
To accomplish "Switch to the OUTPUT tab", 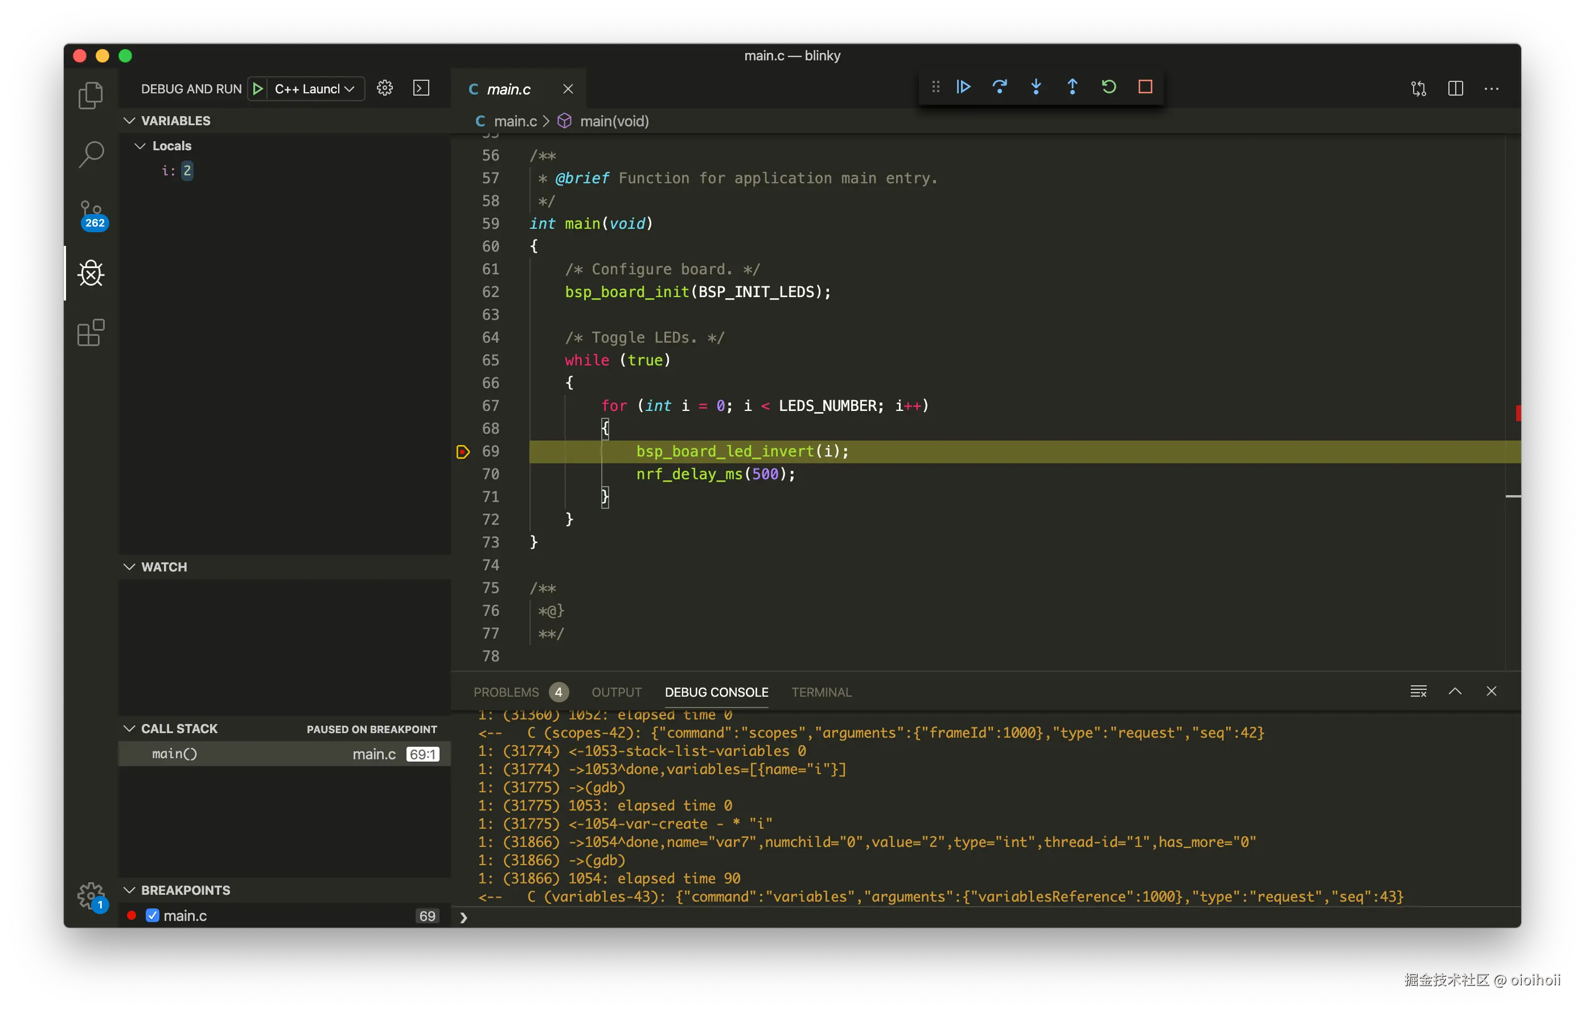I will (x=617, y=692).
